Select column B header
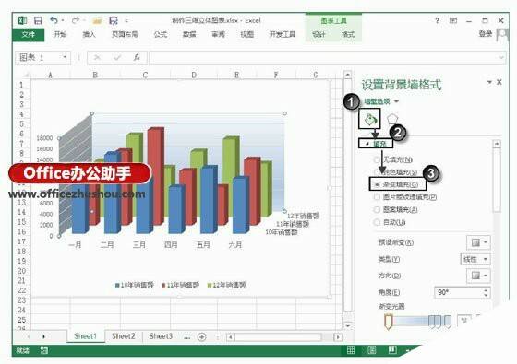 coord(95,75)
